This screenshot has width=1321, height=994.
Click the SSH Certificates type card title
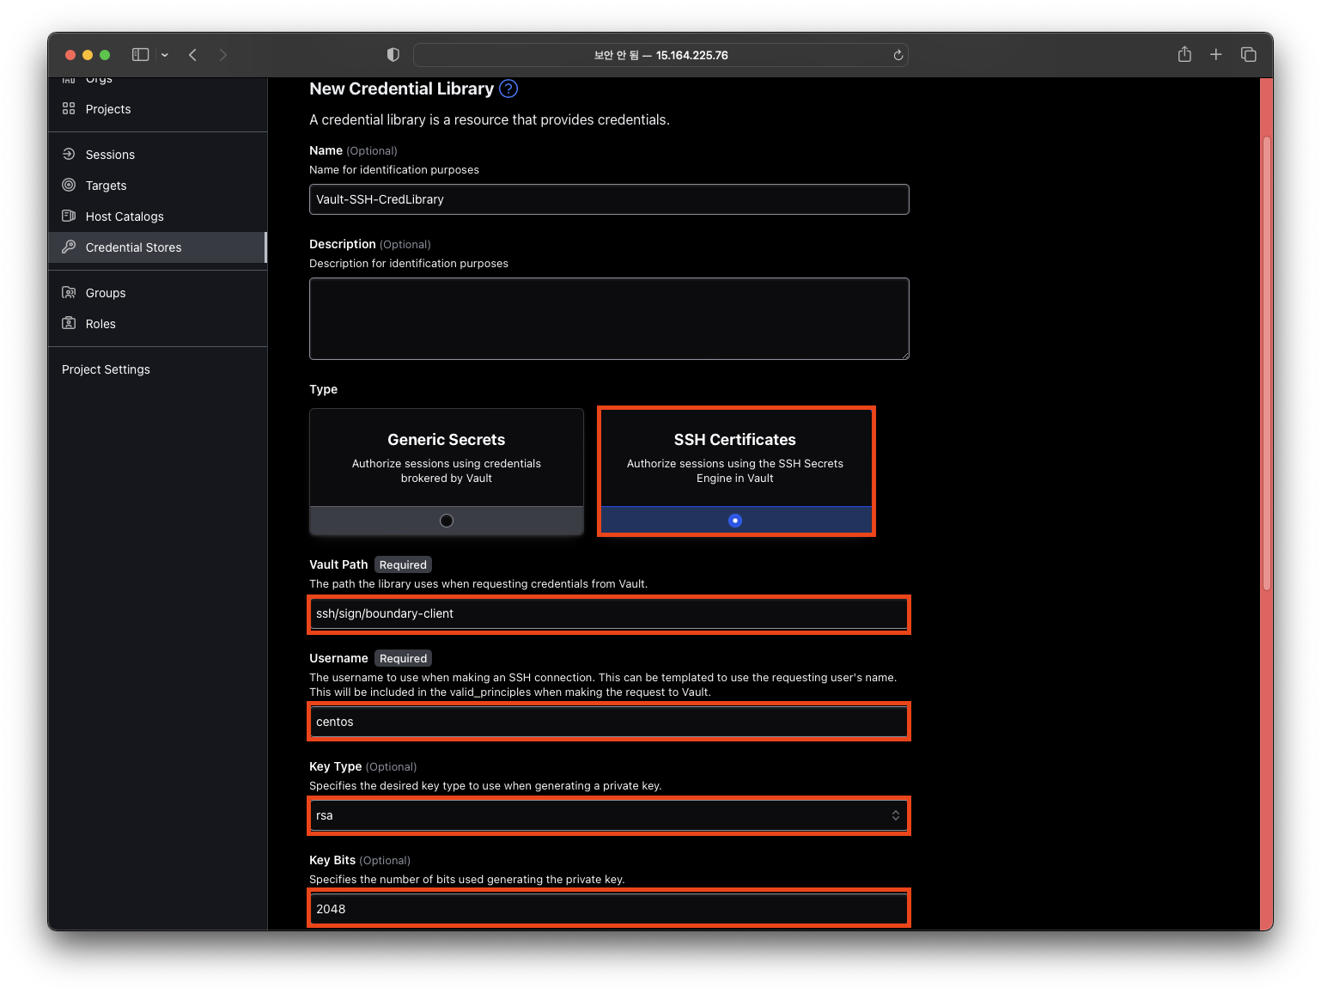[735, 439]
